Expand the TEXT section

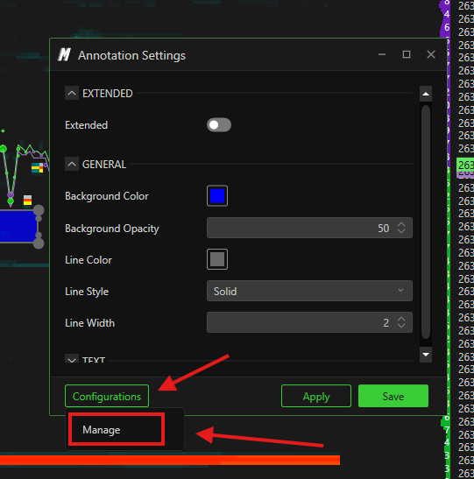pos(72,360)
